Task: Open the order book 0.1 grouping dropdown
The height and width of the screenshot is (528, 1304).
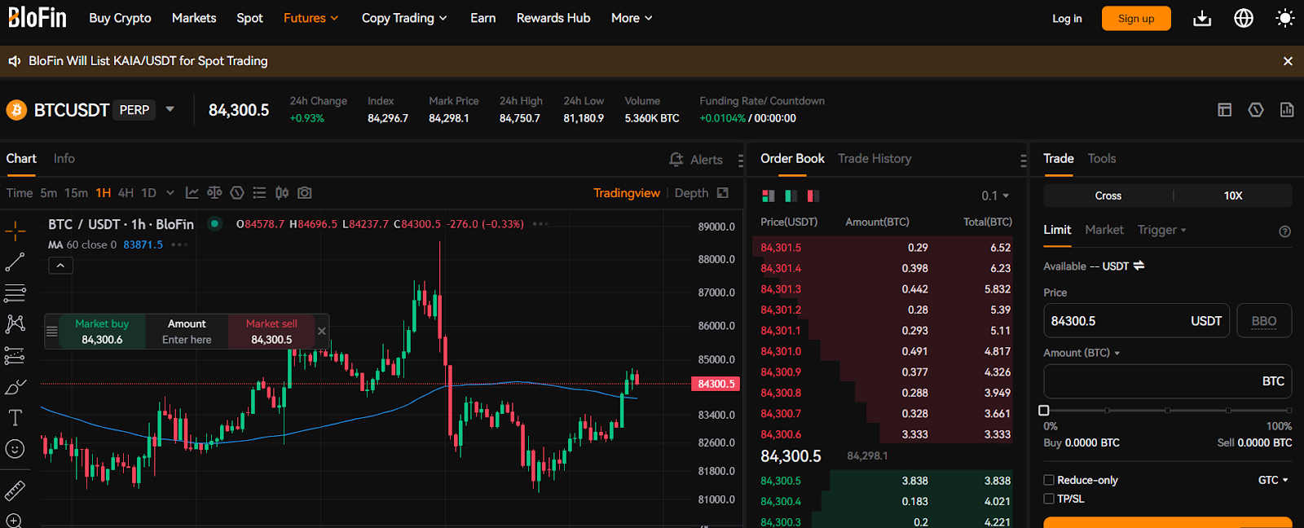Action: [x=995, y=196]
